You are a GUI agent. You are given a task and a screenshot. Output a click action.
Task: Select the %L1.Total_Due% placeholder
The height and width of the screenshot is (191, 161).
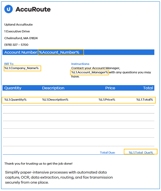[141, 152]
